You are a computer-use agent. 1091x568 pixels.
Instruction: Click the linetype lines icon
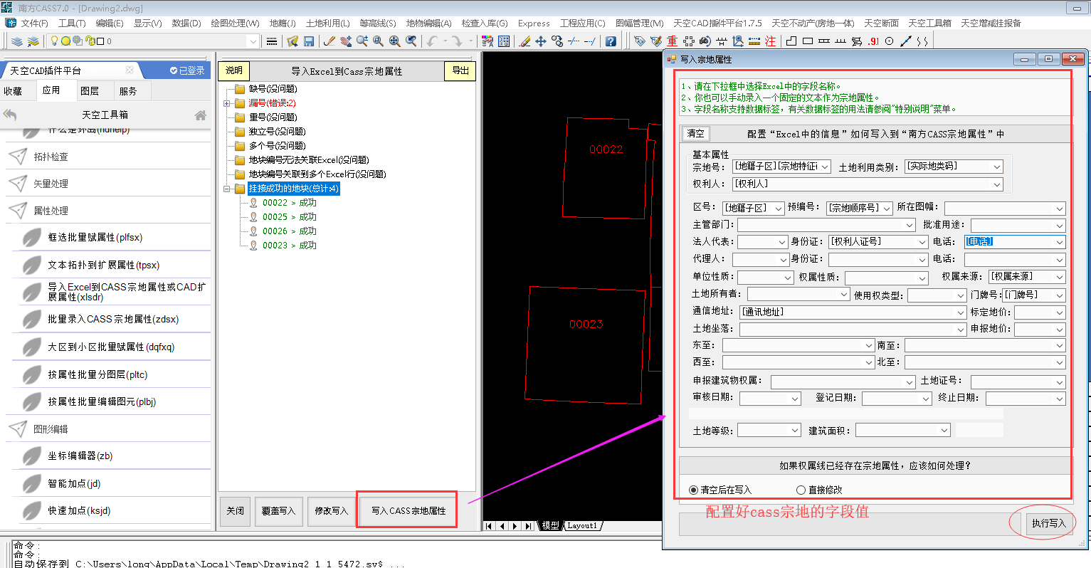pyautogui.click(x=272, y=41)
